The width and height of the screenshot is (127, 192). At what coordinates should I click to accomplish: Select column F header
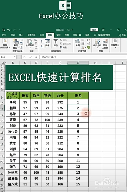(60, 63)
